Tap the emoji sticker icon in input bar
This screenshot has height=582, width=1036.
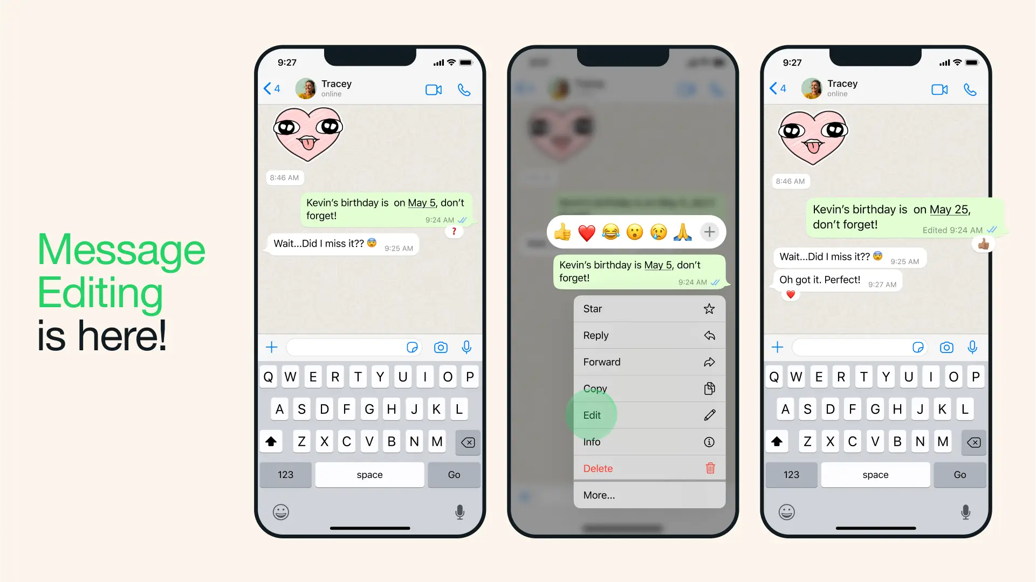point(411,348)
